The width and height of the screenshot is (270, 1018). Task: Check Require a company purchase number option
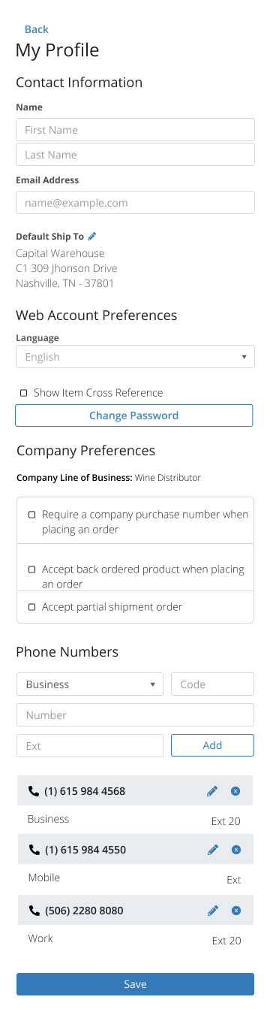click(x=31, y=515)
